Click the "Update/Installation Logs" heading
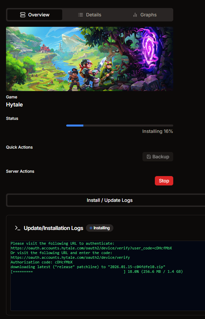This screenshot has height=319, width=205. (x=54, y=228)
